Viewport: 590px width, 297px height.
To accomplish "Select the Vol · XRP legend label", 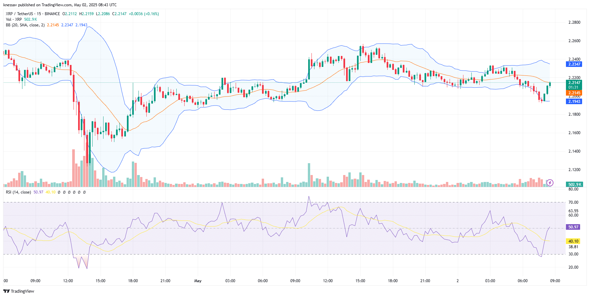I will tap(14, 19).
